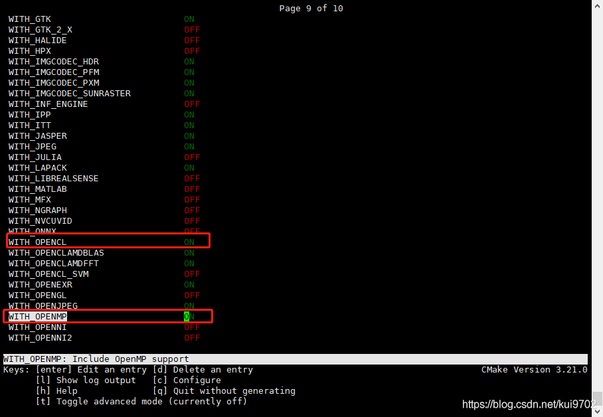Select the WITH_NVCUVID entry name
This screenshot has height=417, width=603.
[41, 221]
